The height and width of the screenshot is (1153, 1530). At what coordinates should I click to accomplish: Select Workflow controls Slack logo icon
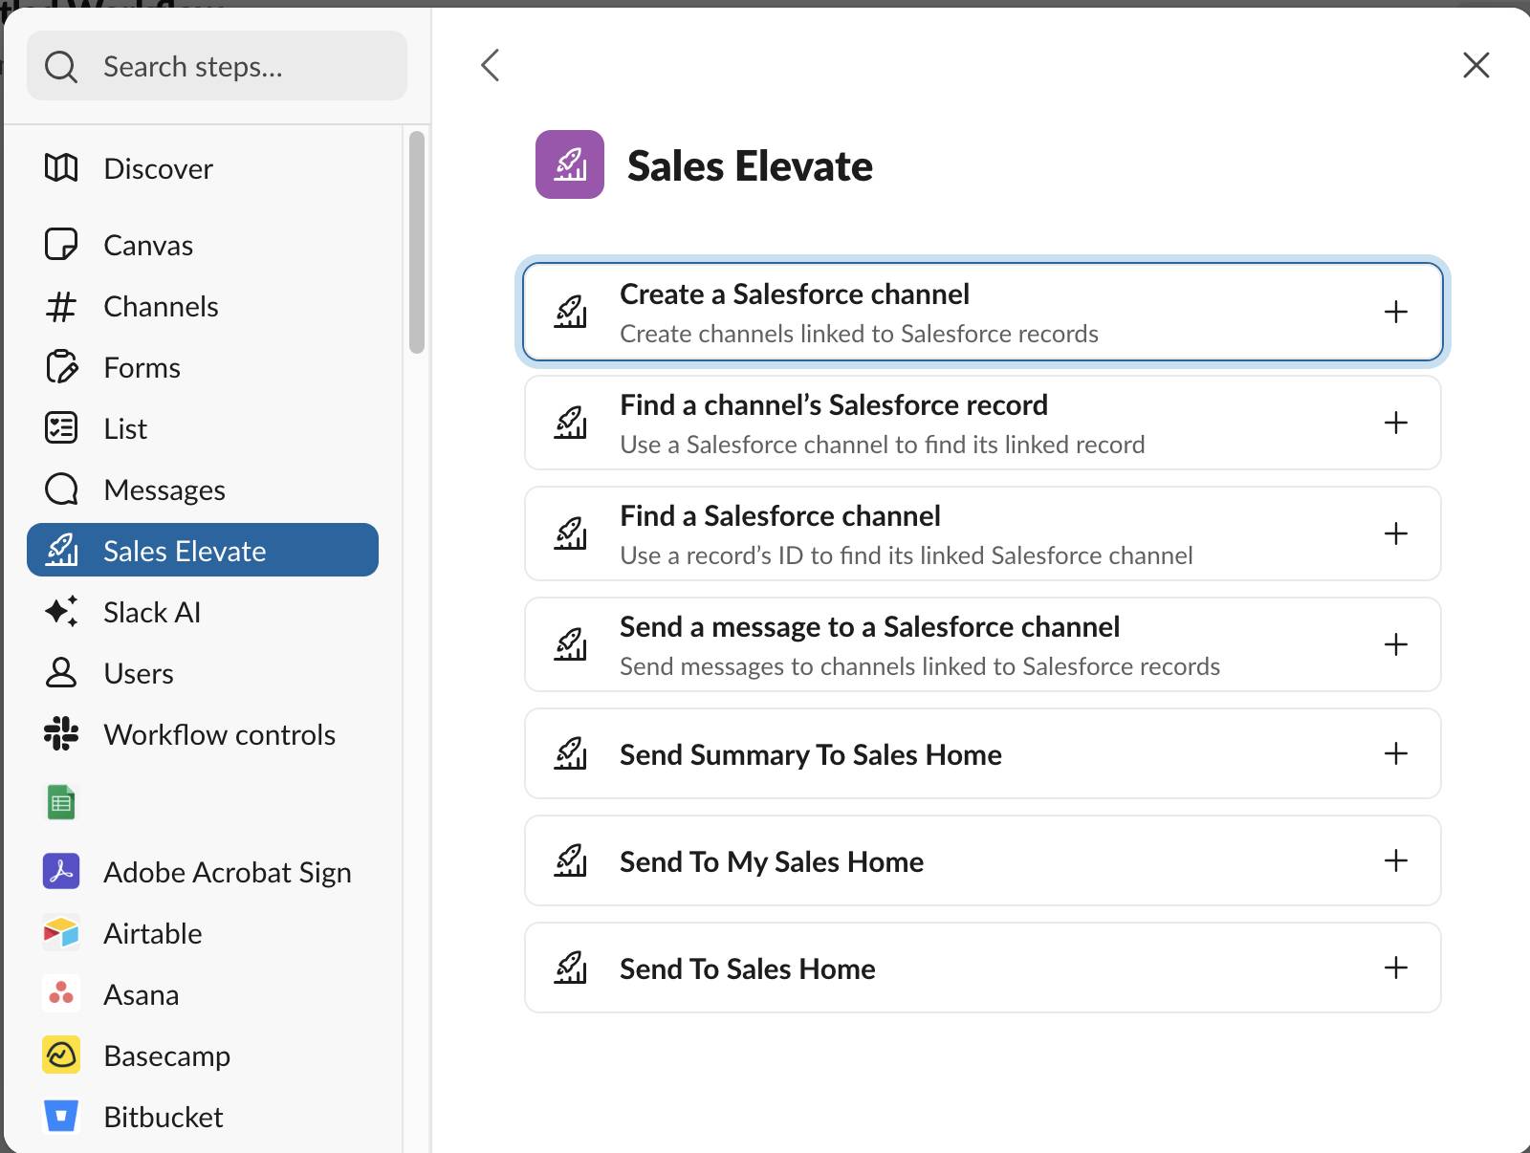(61, 734)
